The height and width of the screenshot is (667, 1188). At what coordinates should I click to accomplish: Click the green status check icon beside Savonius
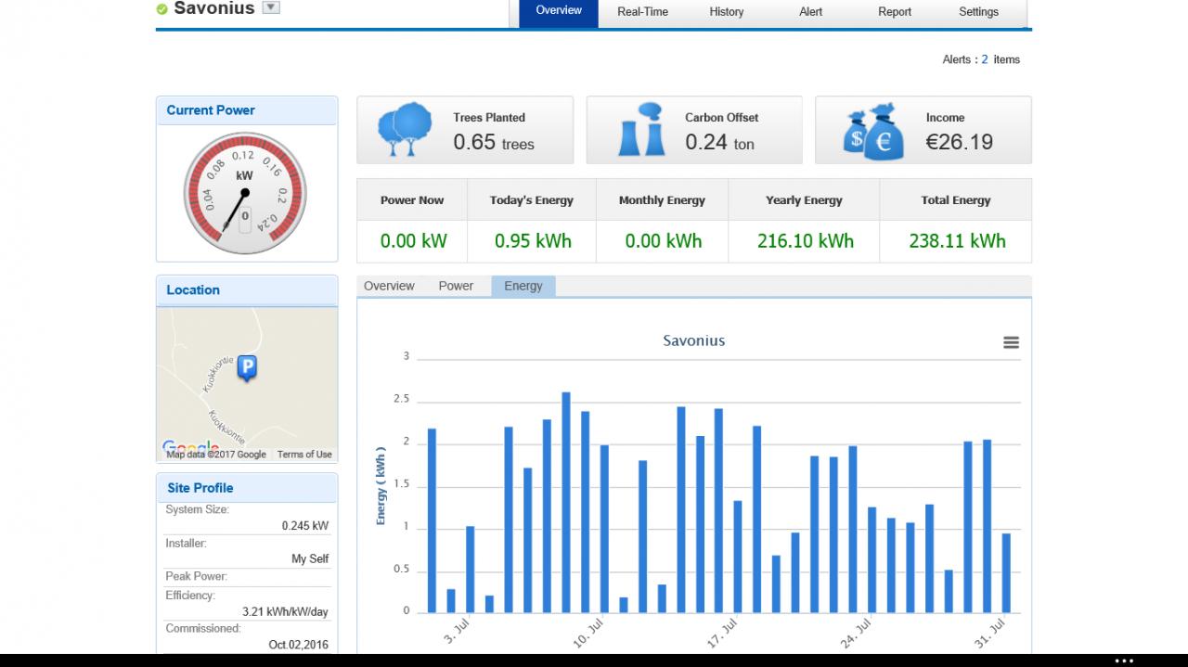(x=162, y=8)
